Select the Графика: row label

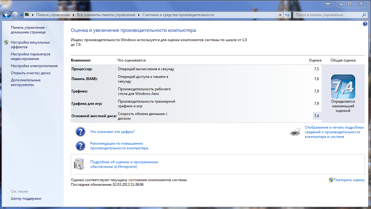80,91
